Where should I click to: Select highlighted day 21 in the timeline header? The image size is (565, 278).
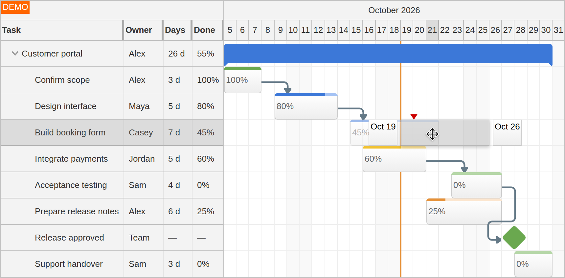[432, 30]
